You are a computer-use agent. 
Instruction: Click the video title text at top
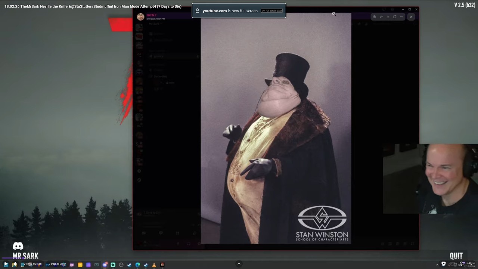93,6
